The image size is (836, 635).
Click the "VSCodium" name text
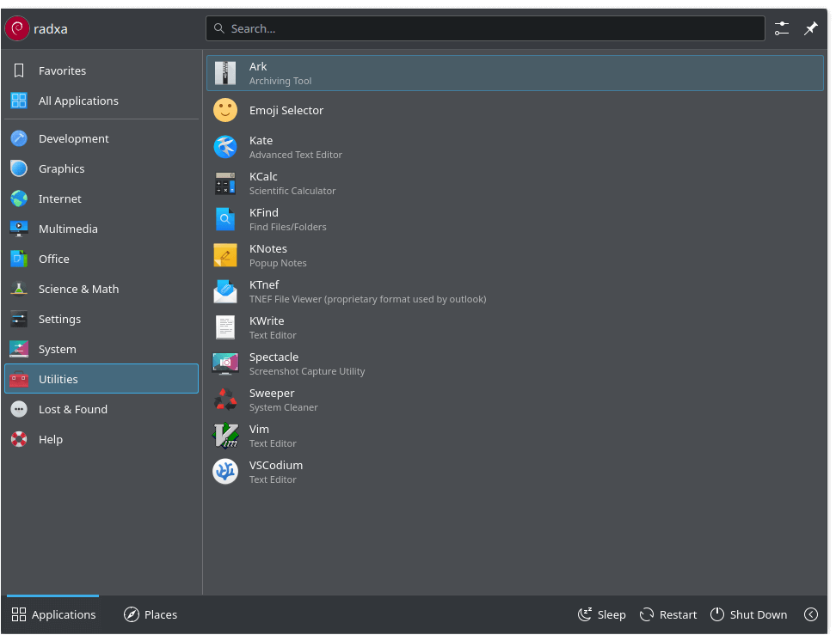pos(275,466)
